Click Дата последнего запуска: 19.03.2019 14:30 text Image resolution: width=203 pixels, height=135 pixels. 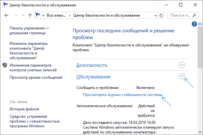click(x=119, y=123)
